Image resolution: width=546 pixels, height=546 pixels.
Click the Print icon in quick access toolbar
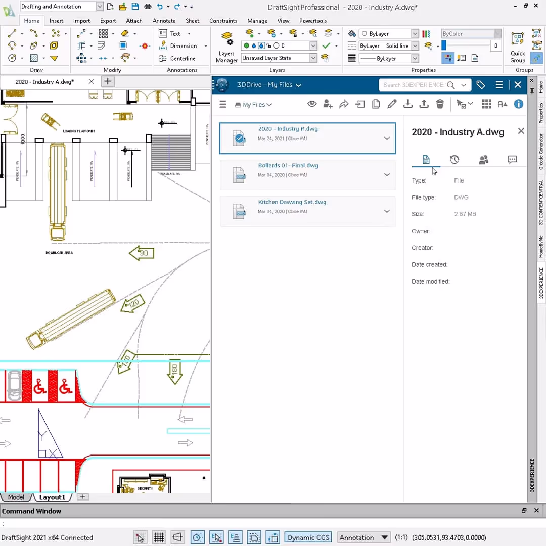(148, 6)
